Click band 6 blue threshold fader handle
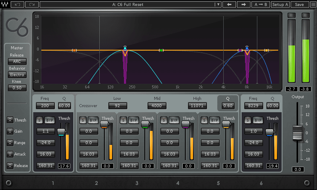The width and height of the screenshot is (317, 190). click(269, 133)
